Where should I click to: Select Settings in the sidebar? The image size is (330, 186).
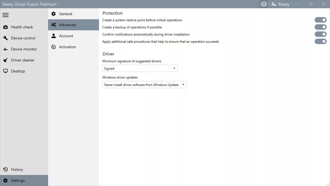click(x=24, y=180)
